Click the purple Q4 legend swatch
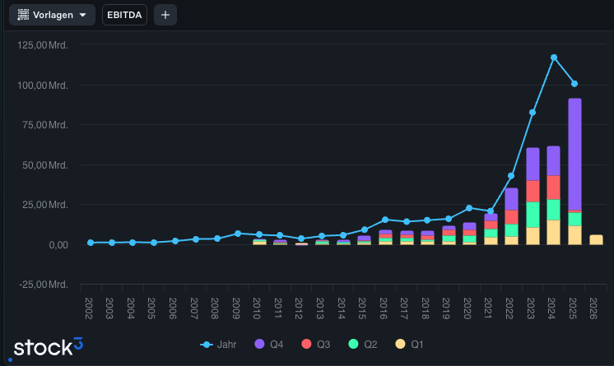The width and height of the screenshot is (614, 366). pyautogui.click(x=259, y=344)
